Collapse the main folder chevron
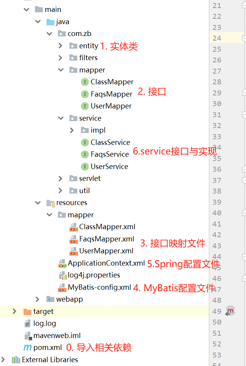Viewport: 246px width, 366px height. pyautogui.click(x=26, y=10)
